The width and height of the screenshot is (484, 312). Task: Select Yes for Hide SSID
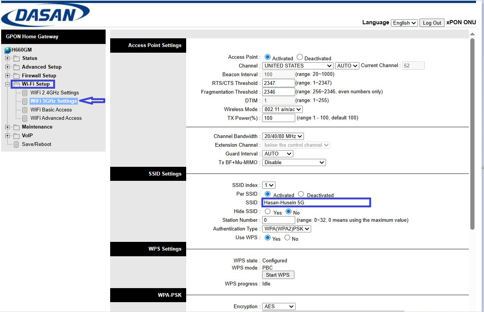[268, 212]
